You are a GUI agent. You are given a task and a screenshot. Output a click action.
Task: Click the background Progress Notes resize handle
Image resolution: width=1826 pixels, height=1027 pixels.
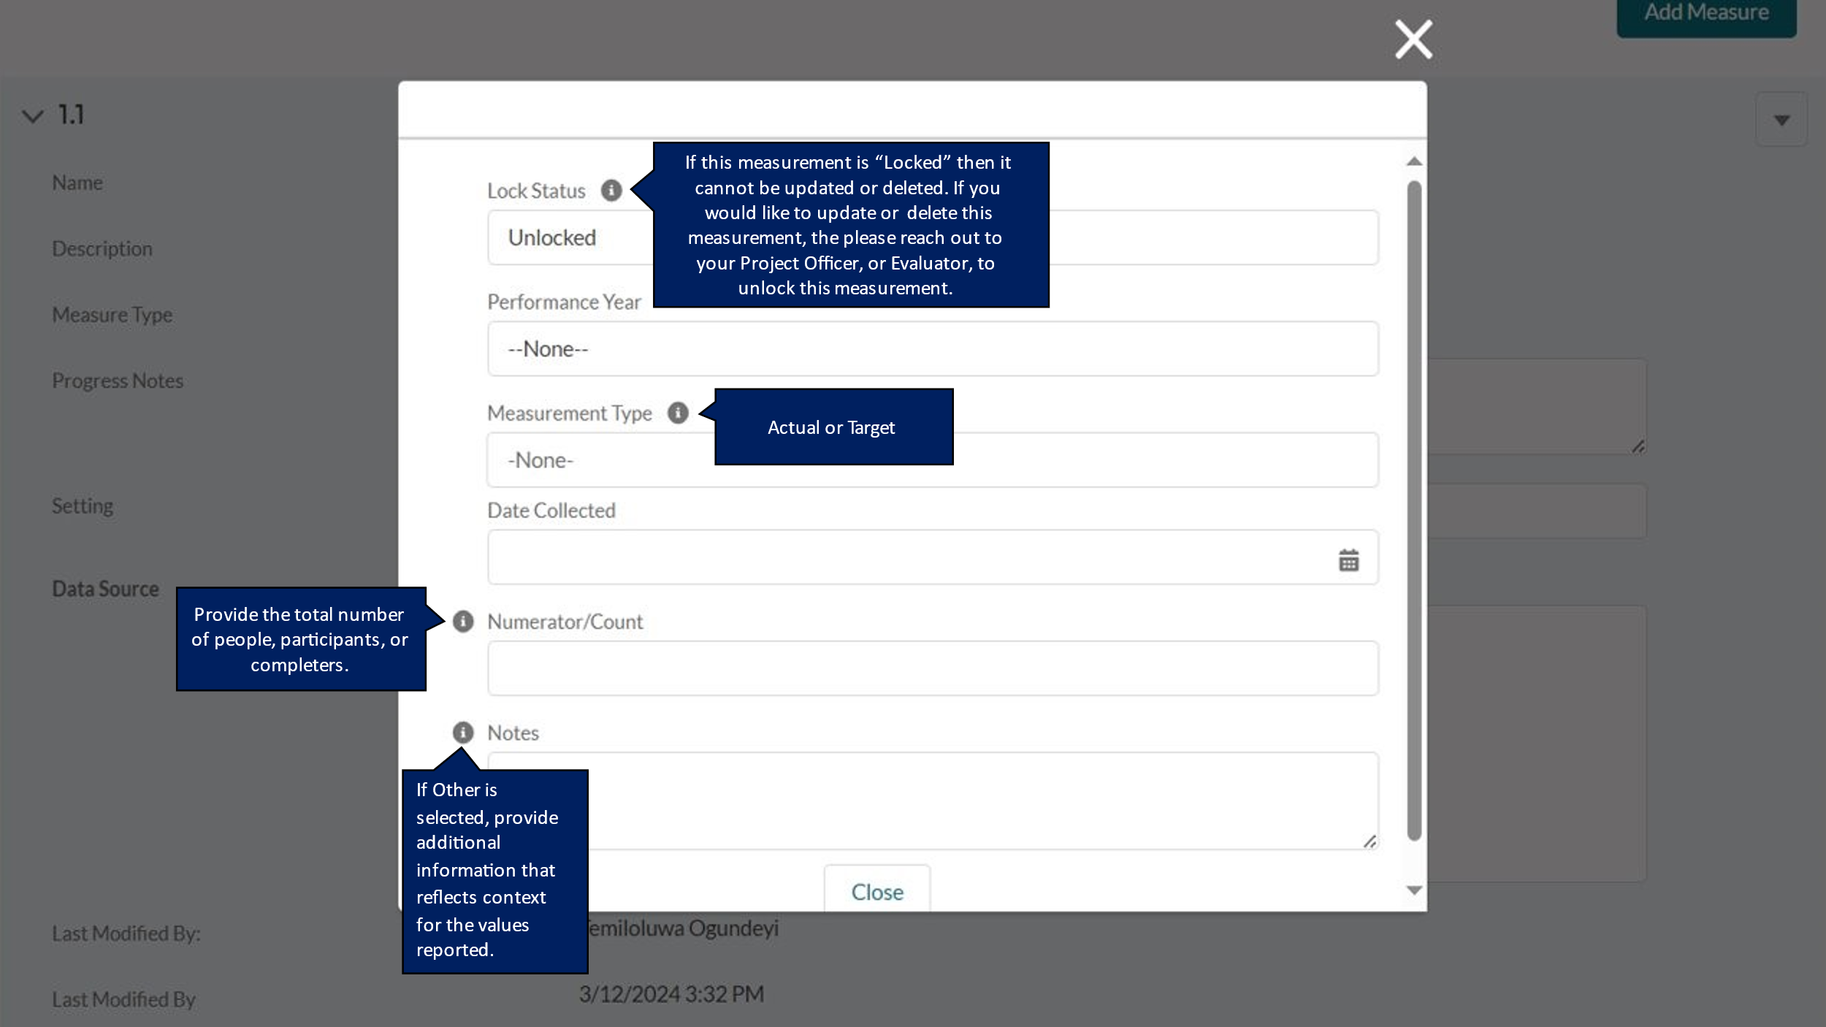point(1638,447)
